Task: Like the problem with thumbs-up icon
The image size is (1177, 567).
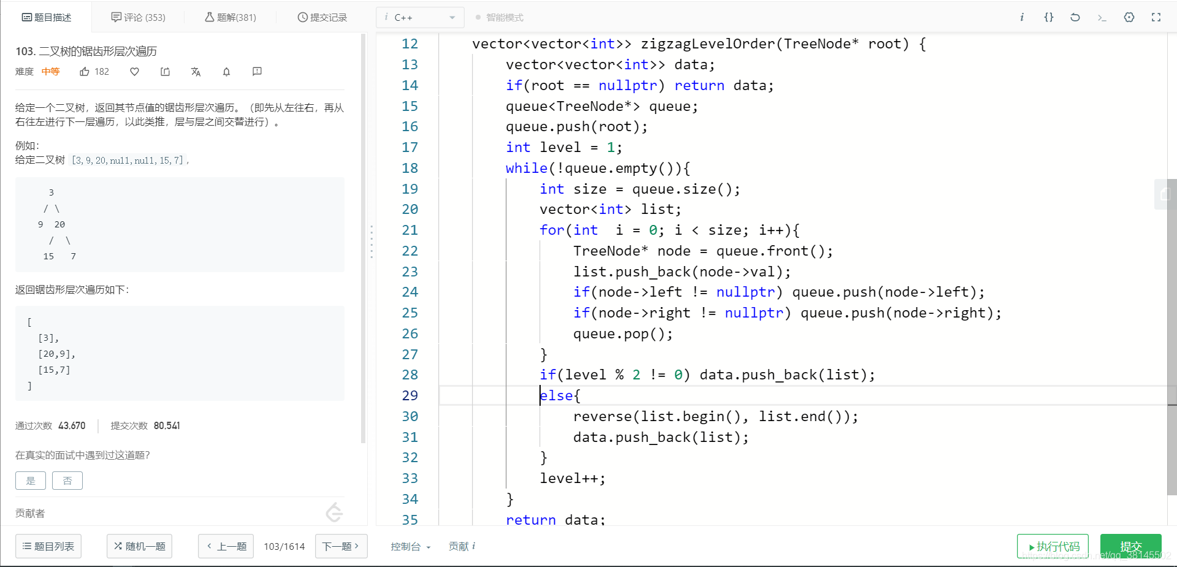Action: tap(85, 72)
